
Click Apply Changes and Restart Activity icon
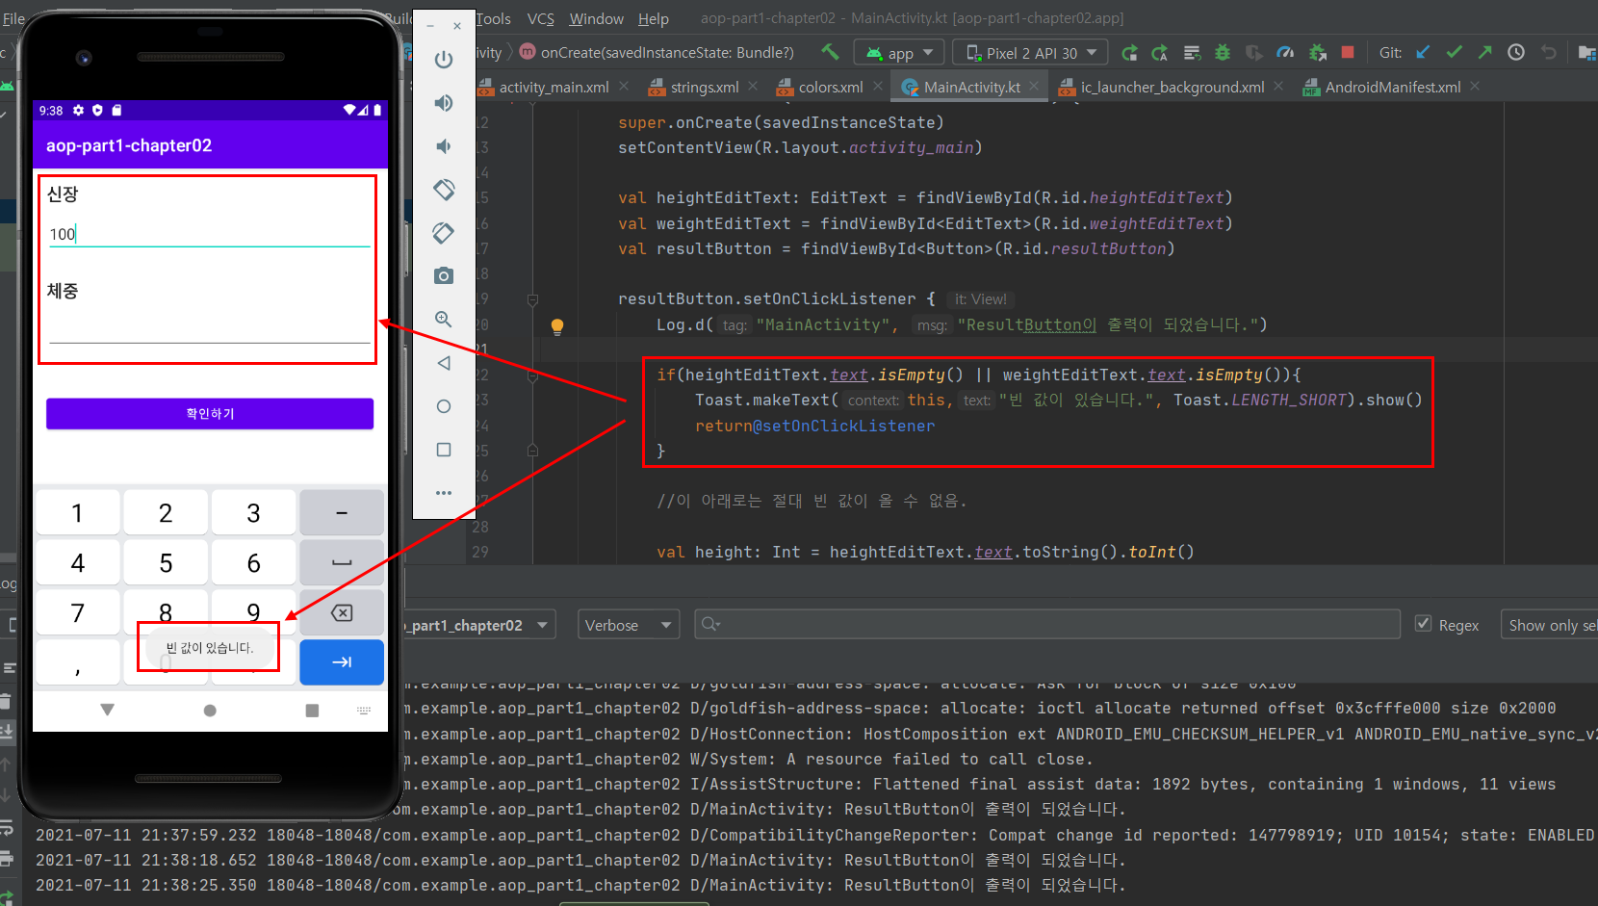coord(1160,53)
